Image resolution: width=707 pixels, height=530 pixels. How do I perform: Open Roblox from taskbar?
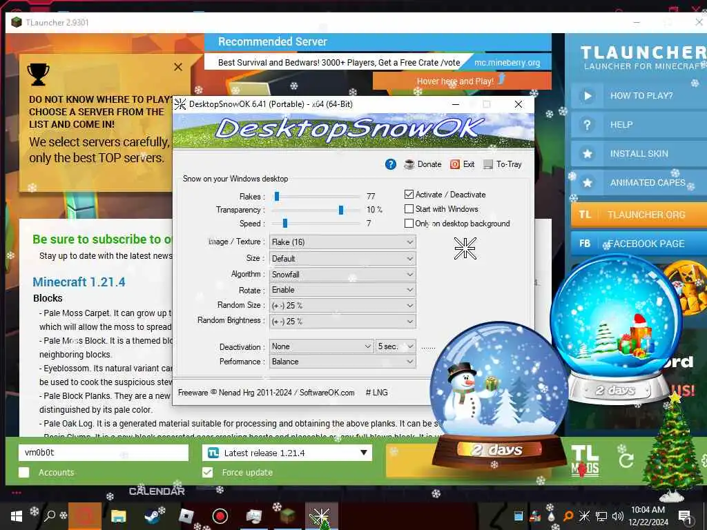pos(186,516)
